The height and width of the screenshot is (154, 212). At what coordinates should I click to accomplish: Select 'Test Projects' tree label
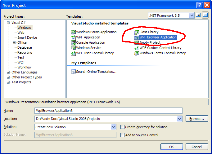click(x=21, y=82)
